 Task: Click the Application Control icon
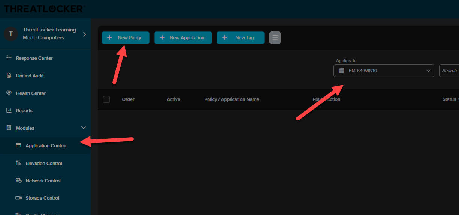tap(18, 145)
